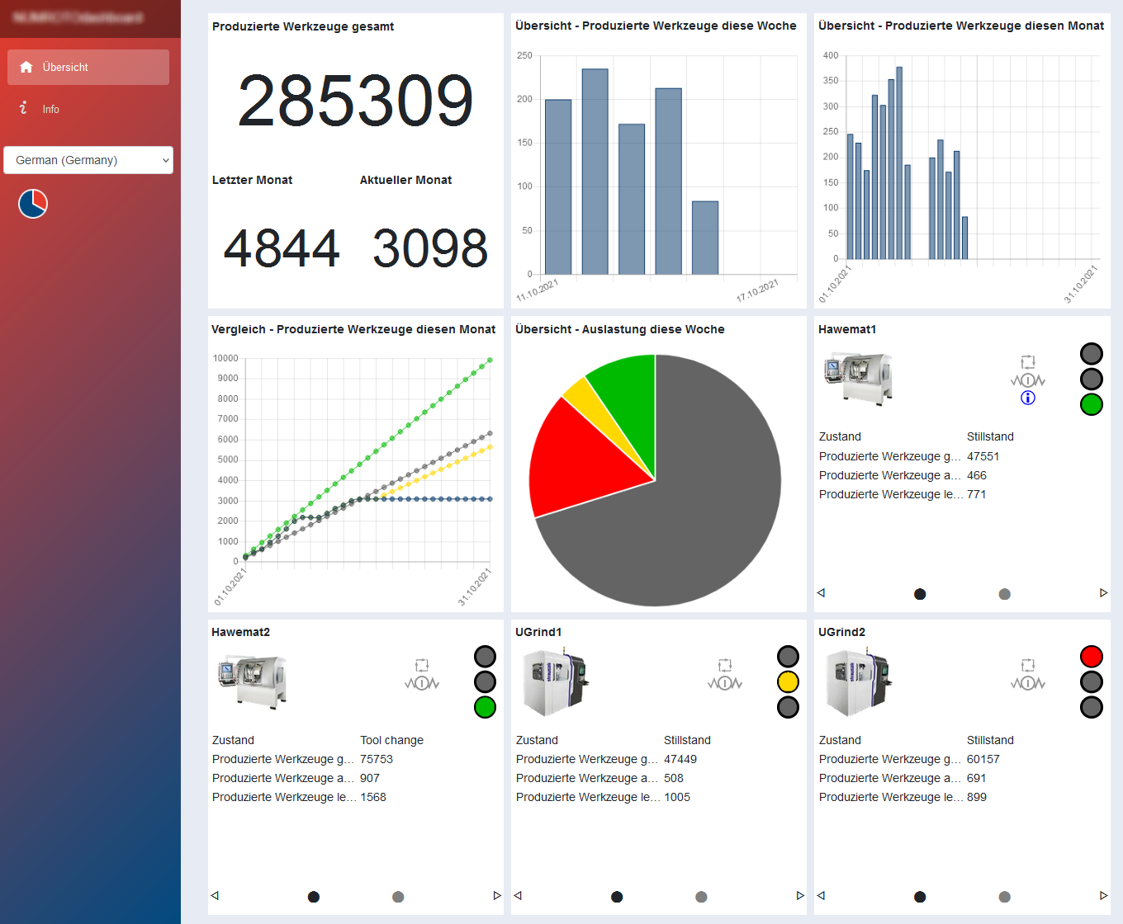Toggle the green status light on Hawemat1
The image size is (1123, 924).
coord(1091,404)
